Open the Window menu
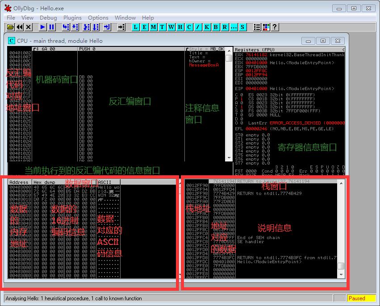The width and height of the screenshot is (380, 306). click(125, 18)
